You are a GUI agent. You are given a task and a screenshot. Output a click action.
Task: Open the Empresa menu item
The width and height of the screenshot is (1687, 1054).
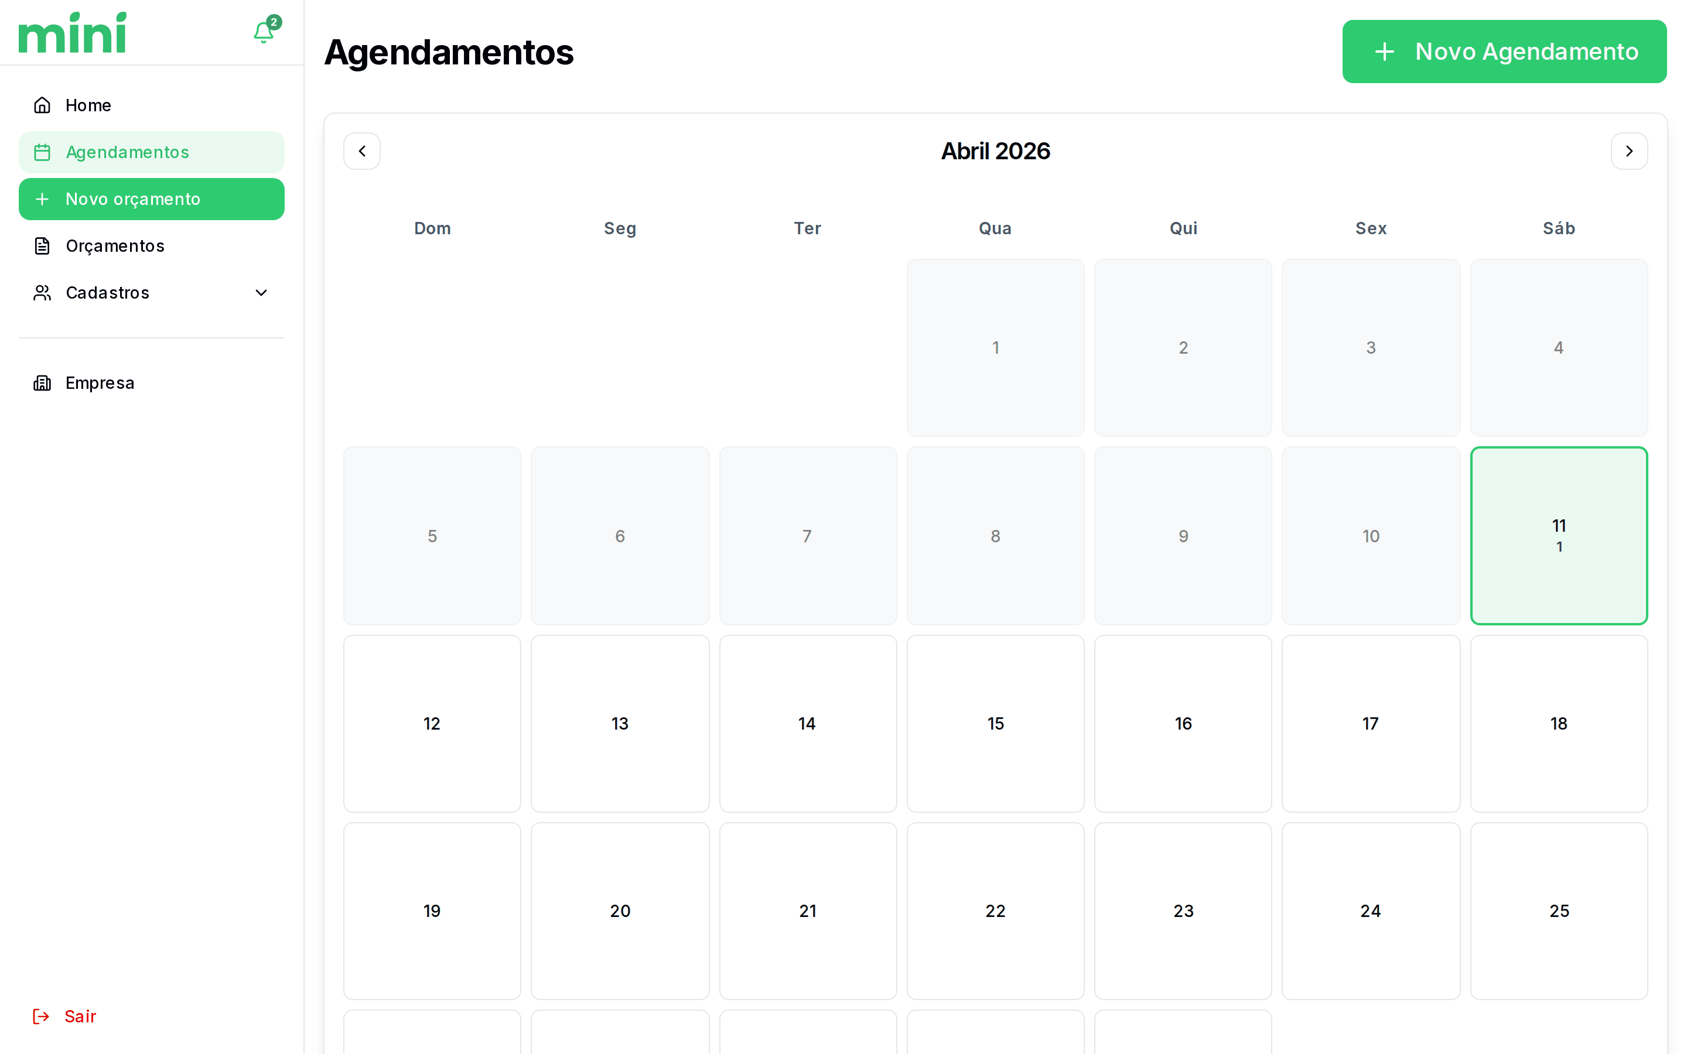coord(100,383)
